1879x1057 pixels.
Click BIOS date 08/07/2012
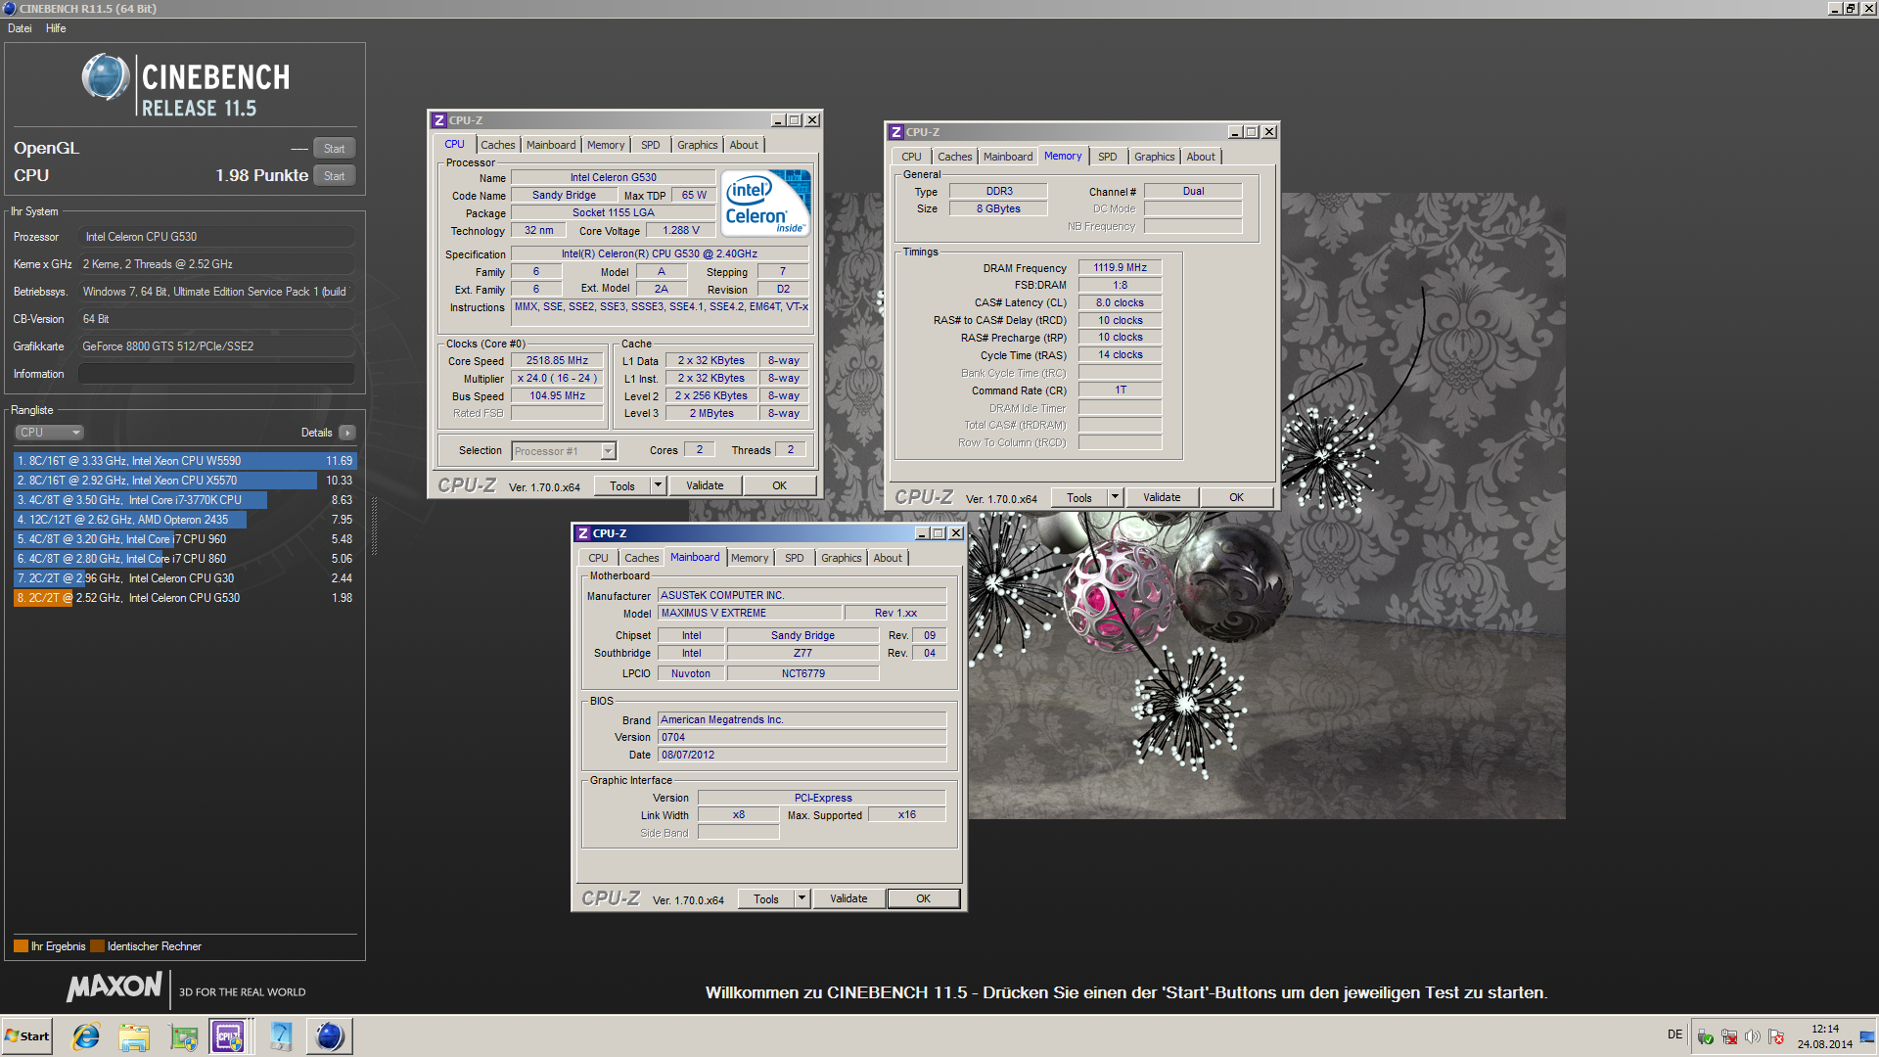(802, 756)
